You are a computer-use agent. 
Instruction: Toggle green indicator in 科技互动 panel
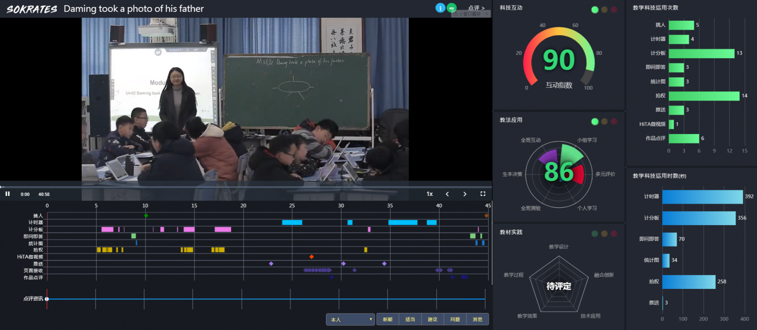pos(595,10)
